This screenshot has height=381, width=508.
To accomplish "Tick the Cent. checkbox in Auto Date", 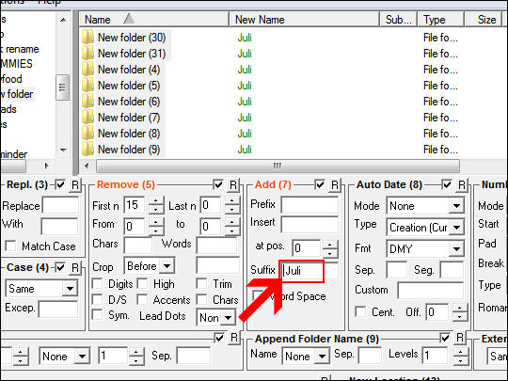I will coord(360,312).
